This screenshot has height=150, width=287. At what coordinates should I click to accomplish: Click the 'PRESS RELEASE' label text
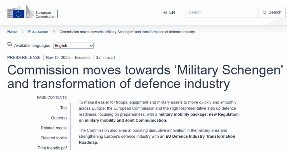tap(24, 58)
